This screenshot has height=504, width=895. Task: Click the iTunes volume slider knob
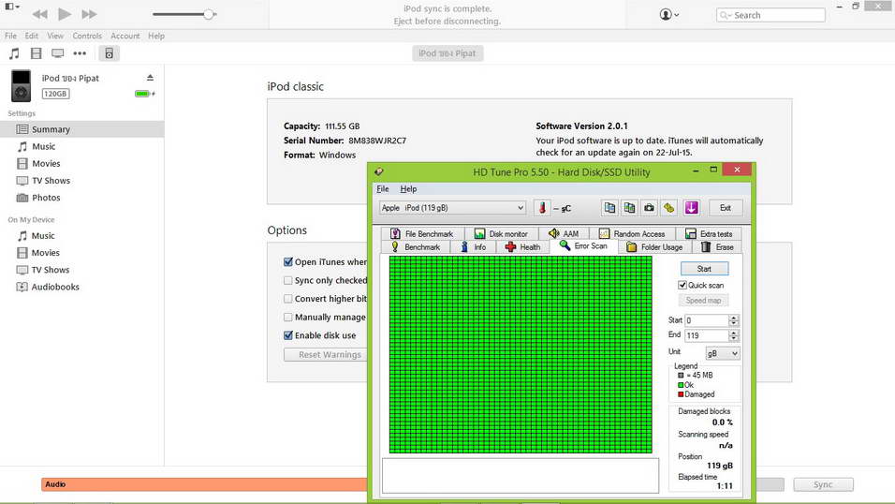209,14
